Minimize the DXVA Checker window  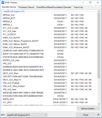click(x=83, y=2)
